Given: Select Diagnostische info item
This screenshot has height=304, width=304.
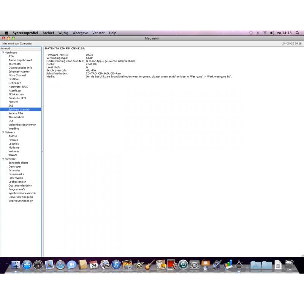Looking at the screenshot, I should (20, 68).
